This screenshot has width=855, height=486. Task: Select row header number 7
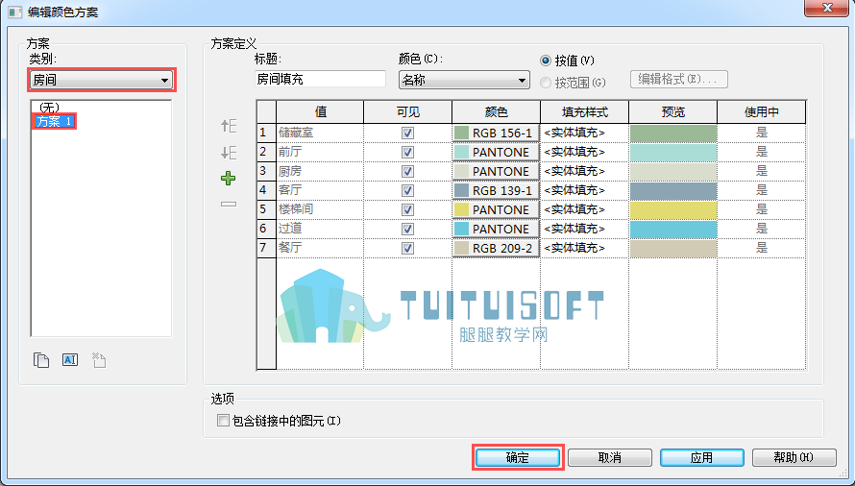267,248
